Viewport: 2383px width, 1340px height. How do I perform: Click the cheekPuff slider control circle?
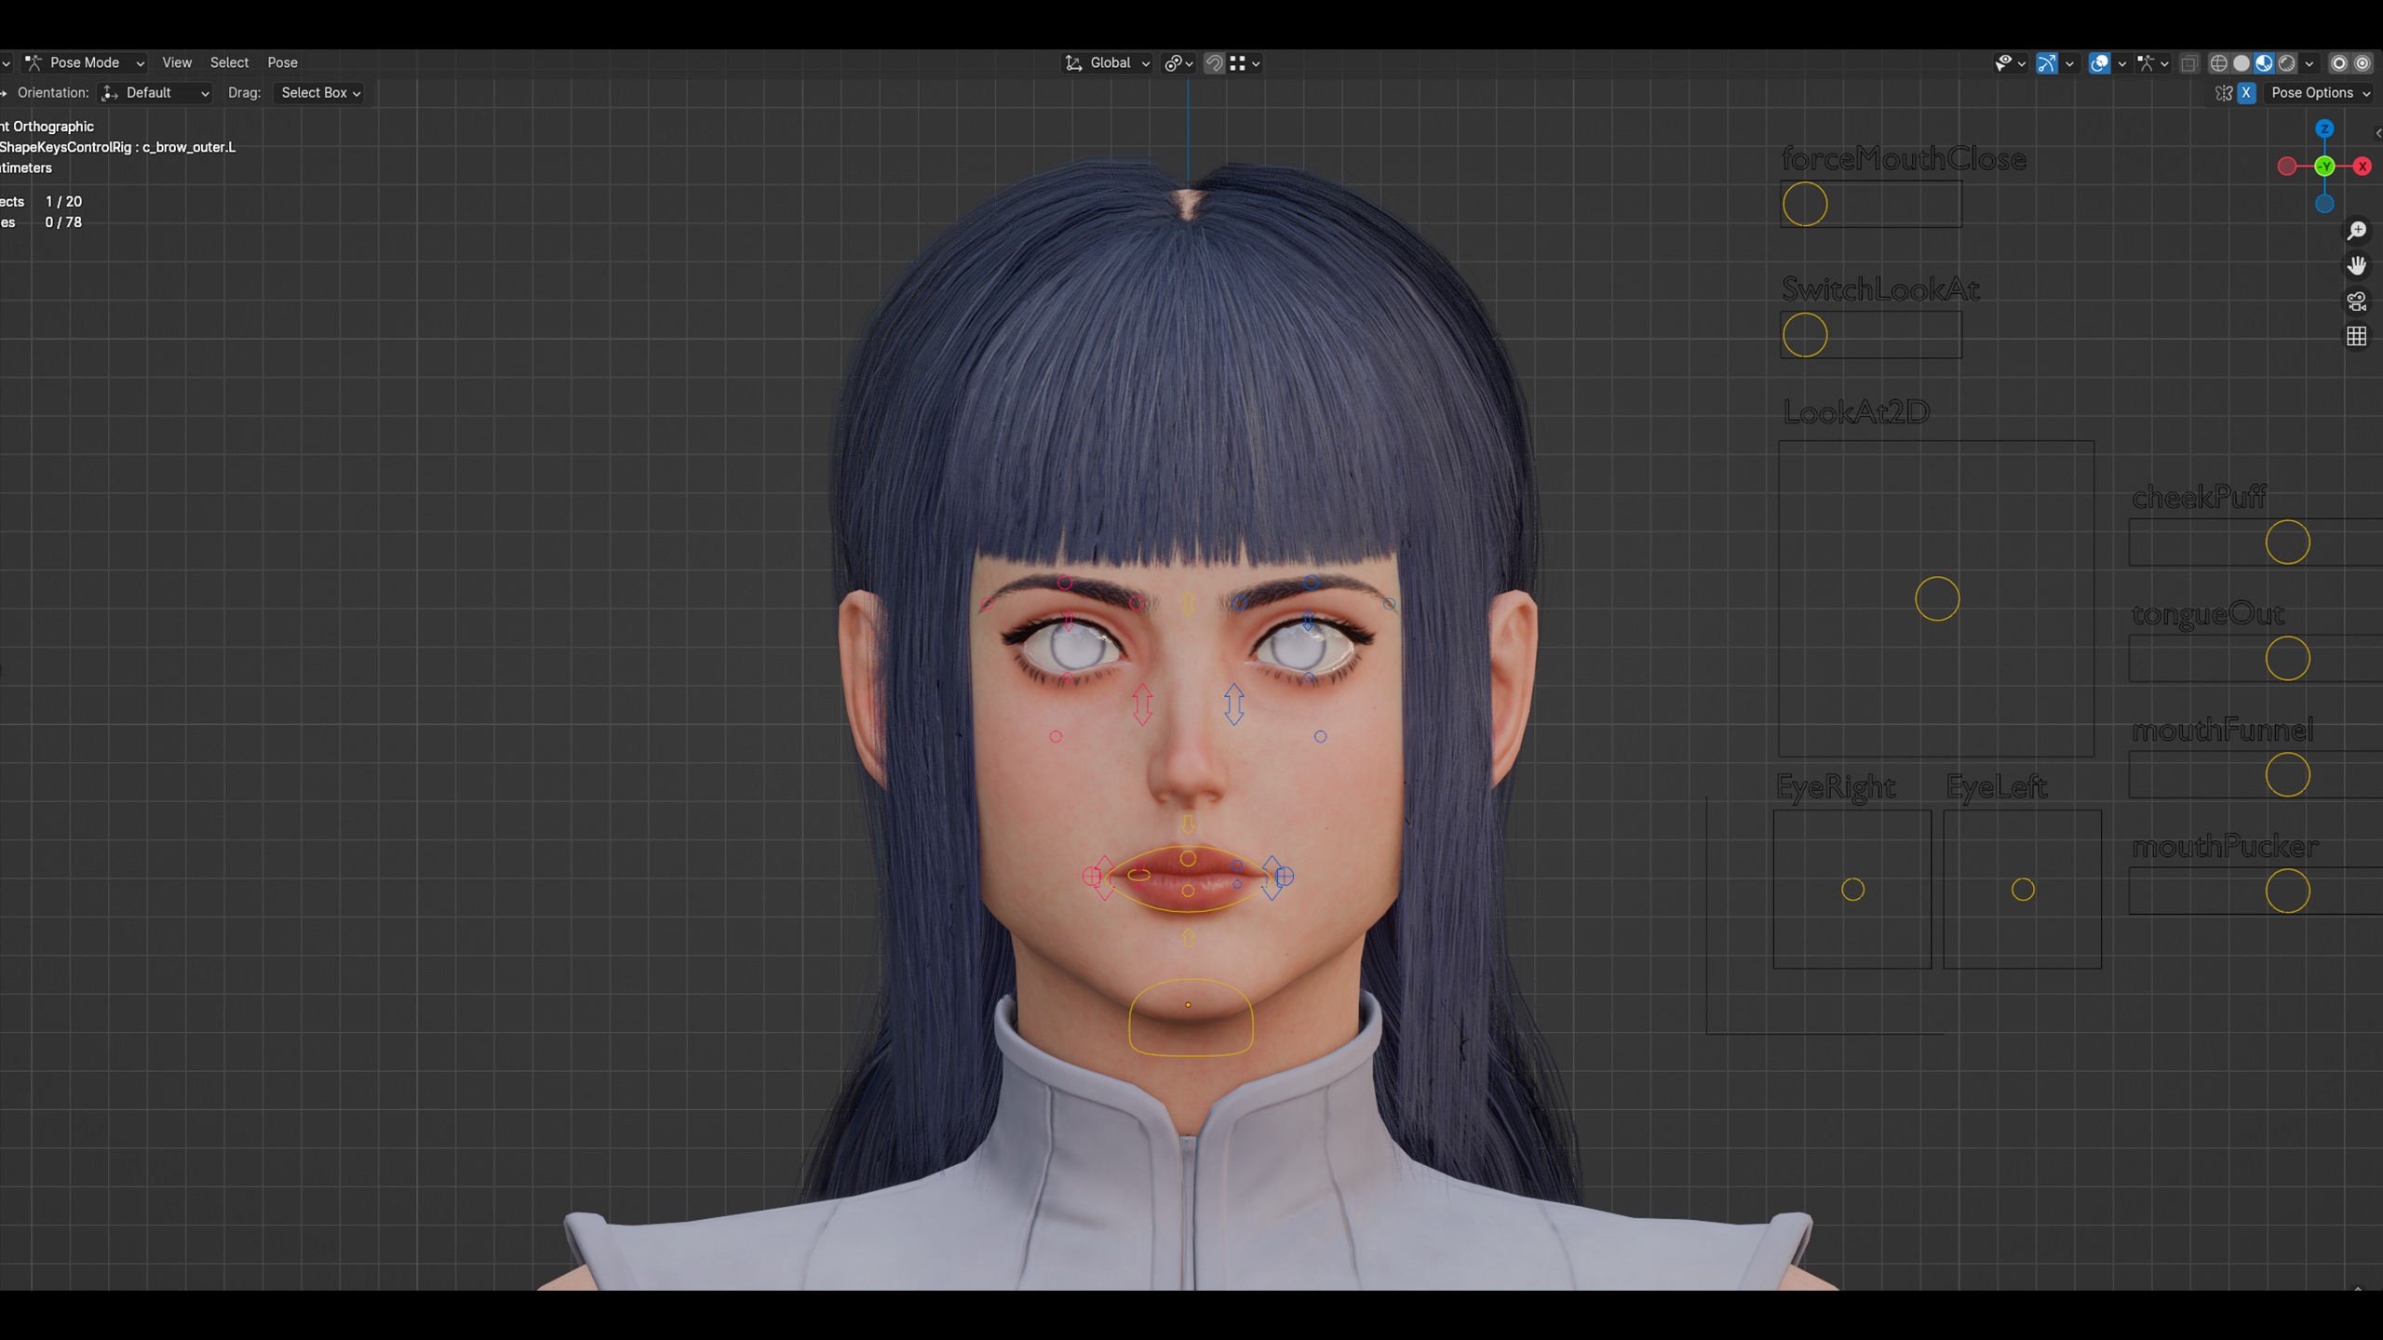pos(2287,543)
